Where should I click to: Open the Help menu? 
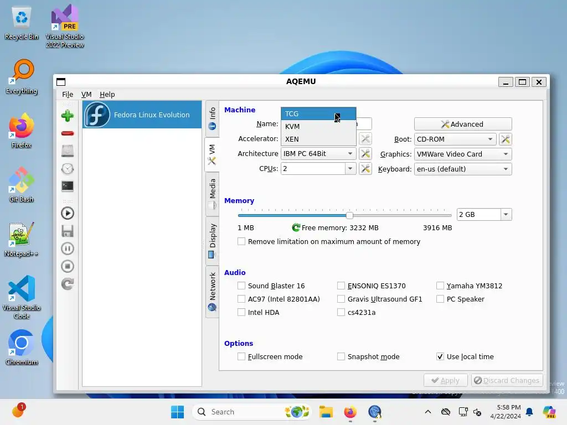[107, 94]
